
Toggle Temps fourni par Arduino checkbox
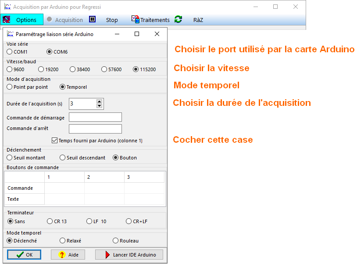pos(54,141)
